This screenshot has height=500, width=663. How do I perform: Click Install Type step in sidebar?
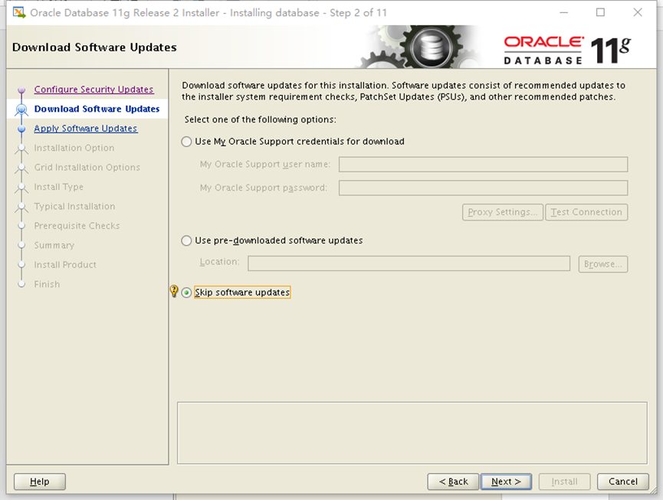coord(59,187)
